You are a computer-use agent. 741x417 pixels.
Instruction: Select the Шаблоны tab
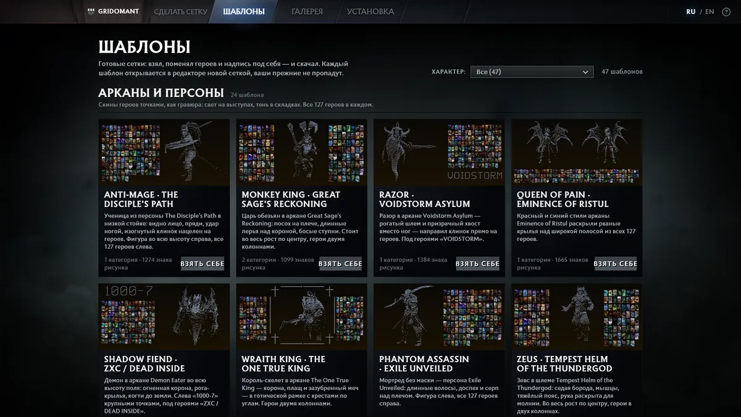click(x=244, y=12)
